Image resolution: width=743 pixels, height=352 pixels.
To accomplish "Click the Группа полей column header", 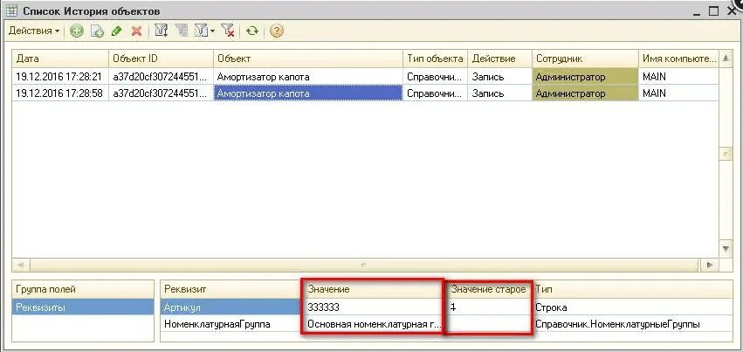I will [x=83, y=289].
